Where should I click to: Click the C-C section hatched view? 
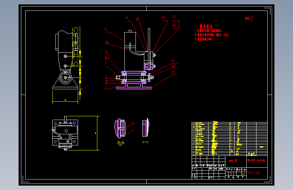[x=146, y=127]
